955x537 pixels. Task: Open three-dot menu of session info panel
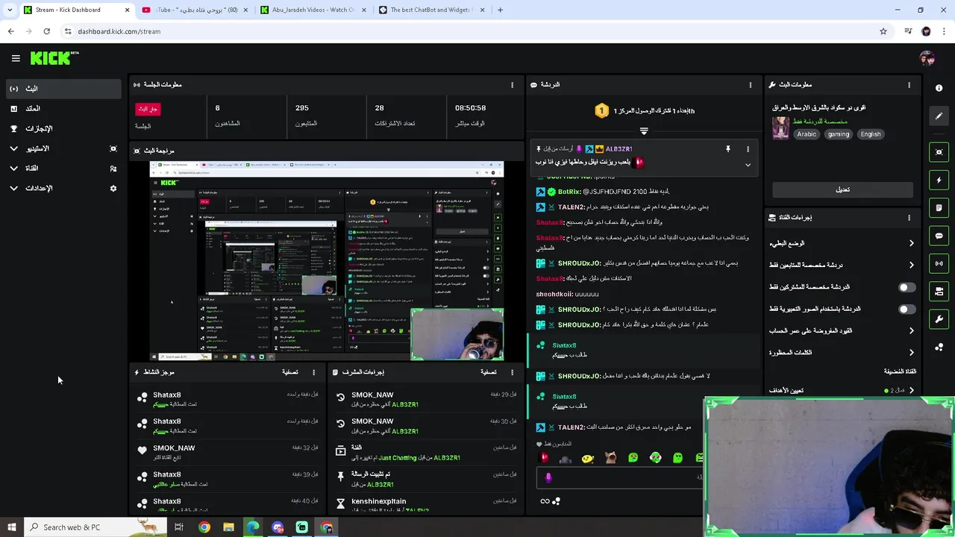(512, 85)
